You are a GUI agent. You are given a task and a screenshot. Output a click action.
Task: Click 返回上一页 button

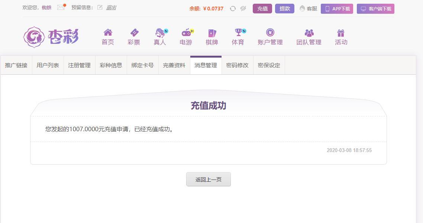[x=209, y=179]
